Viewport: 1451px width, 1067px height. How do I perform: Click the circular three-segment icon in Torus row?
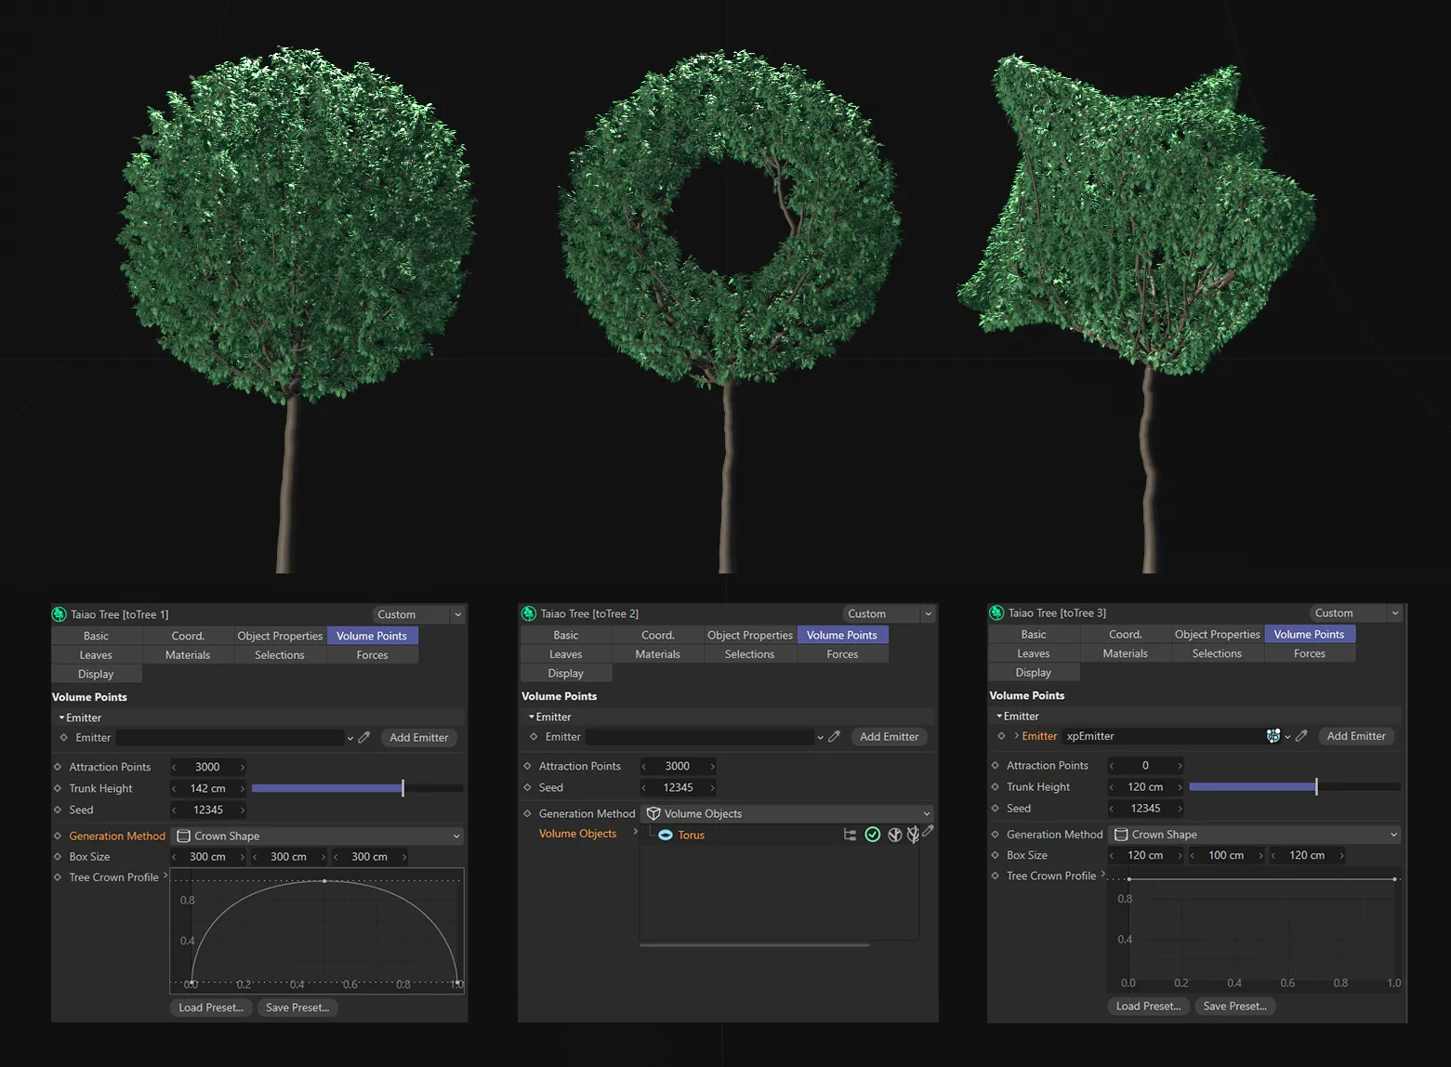pyautogui.click(x=894, y=835)
